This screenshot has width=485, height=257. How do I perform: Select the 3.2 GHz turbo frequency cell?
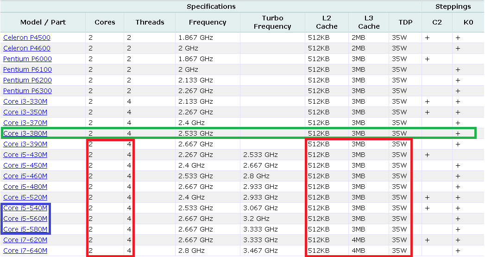point(256,219)
